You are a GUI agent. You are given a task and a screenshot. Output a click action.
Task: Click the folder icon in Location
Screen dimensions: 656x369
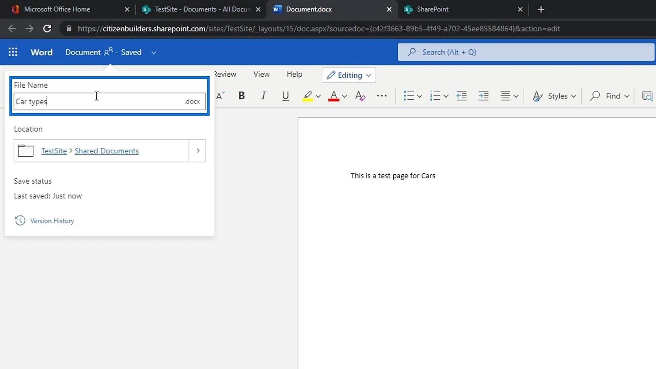pos(25,151)
